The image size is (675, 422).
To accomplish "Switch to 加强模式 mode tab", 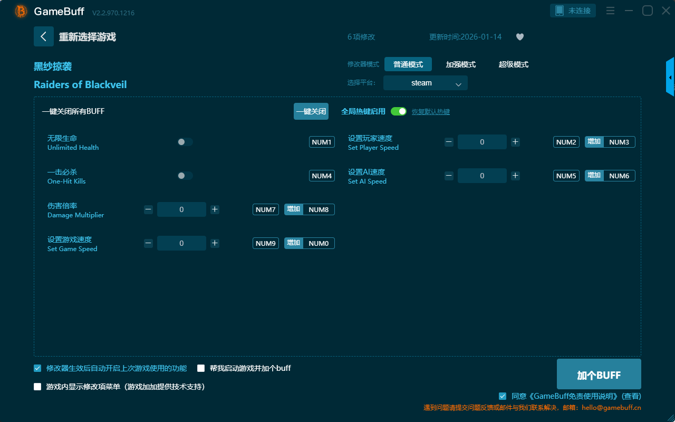I will click(460, 64).
